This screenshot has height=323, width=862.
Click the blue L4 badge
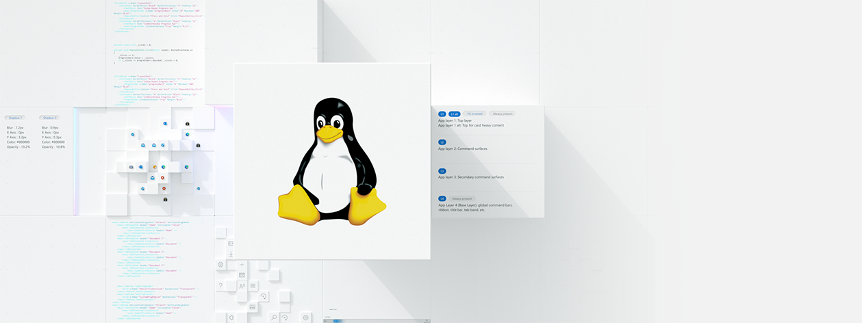(x=442, y=198)
